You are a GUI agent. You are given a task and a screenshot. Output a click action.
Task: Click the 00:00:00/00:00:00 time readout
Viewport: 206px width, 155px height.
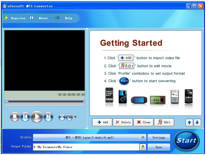[x=71, y=95]
